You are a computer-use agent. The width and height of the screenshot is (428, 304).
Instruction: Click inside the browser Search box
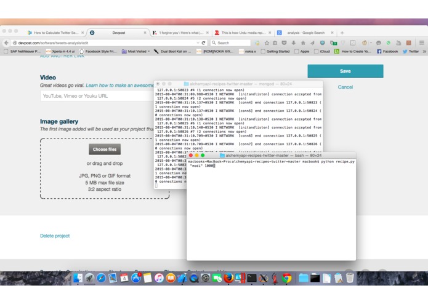tap(231, 43)
